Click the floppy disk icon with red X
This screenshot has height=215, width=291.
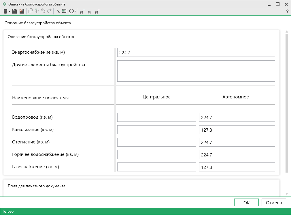22,11
